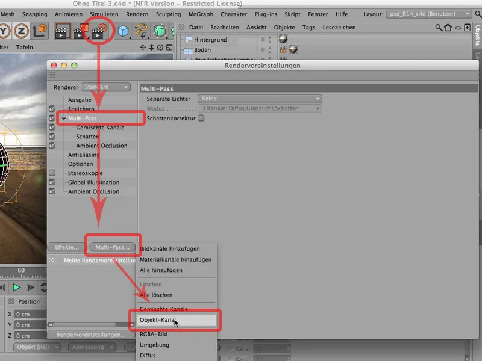Choose Objekt-Kanal from popup menu
This screenshot has height=361, width=482.
click(x=176, y=320)
